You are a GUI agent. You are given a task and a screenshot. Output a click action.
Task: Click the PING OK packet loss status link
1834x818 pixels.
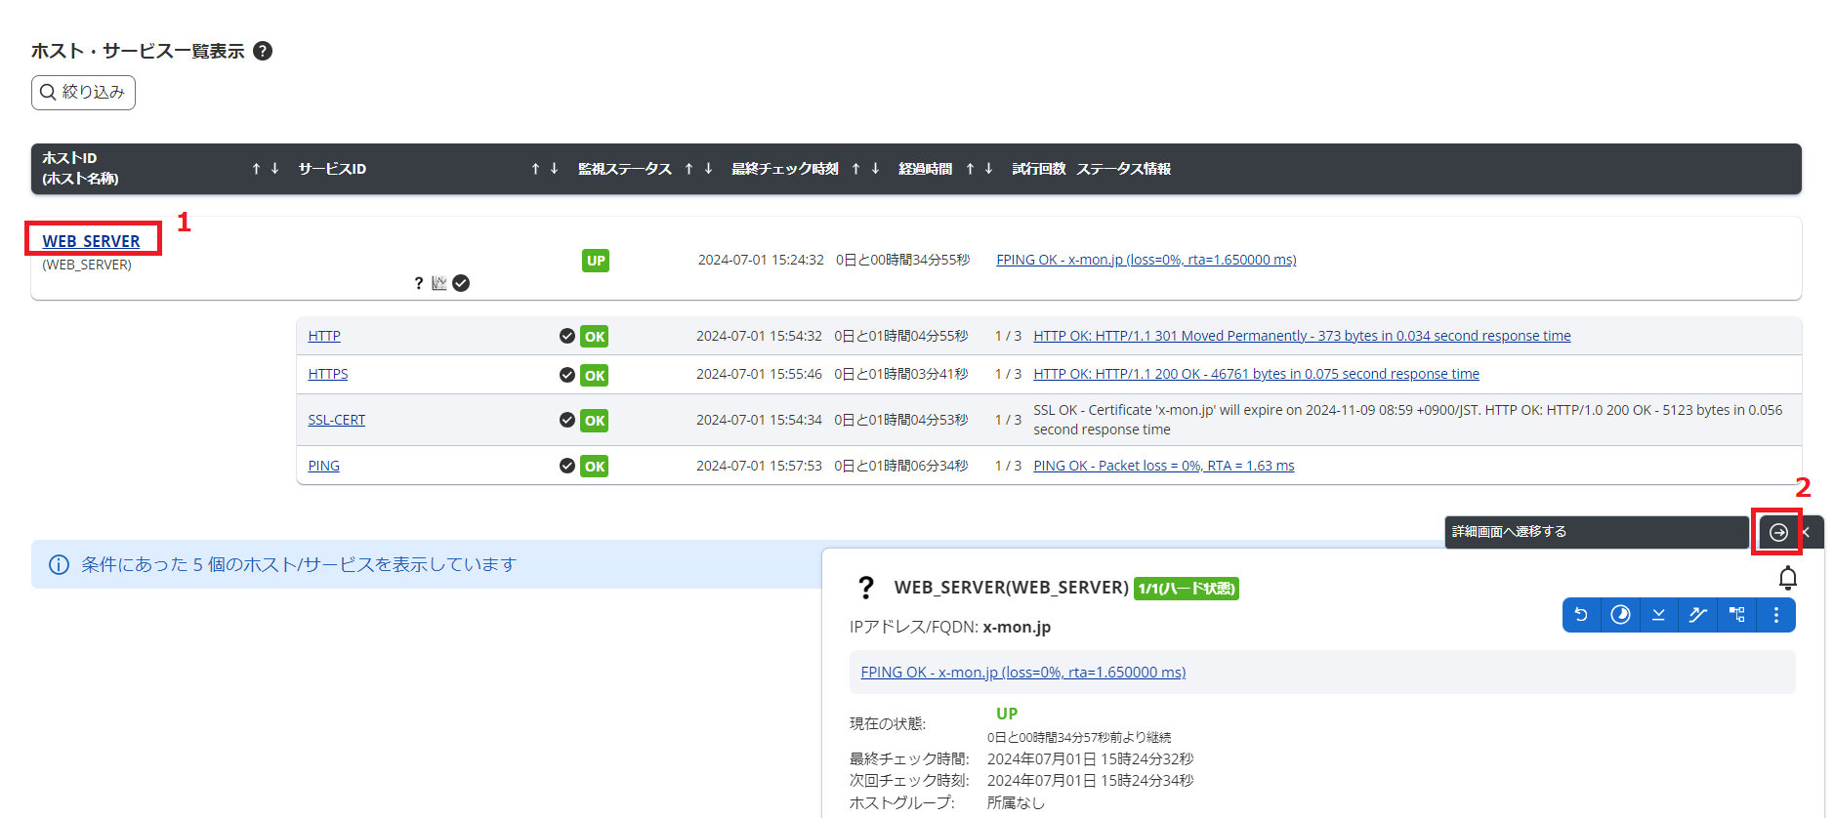pyautogui.click(x=1163, y=466)
